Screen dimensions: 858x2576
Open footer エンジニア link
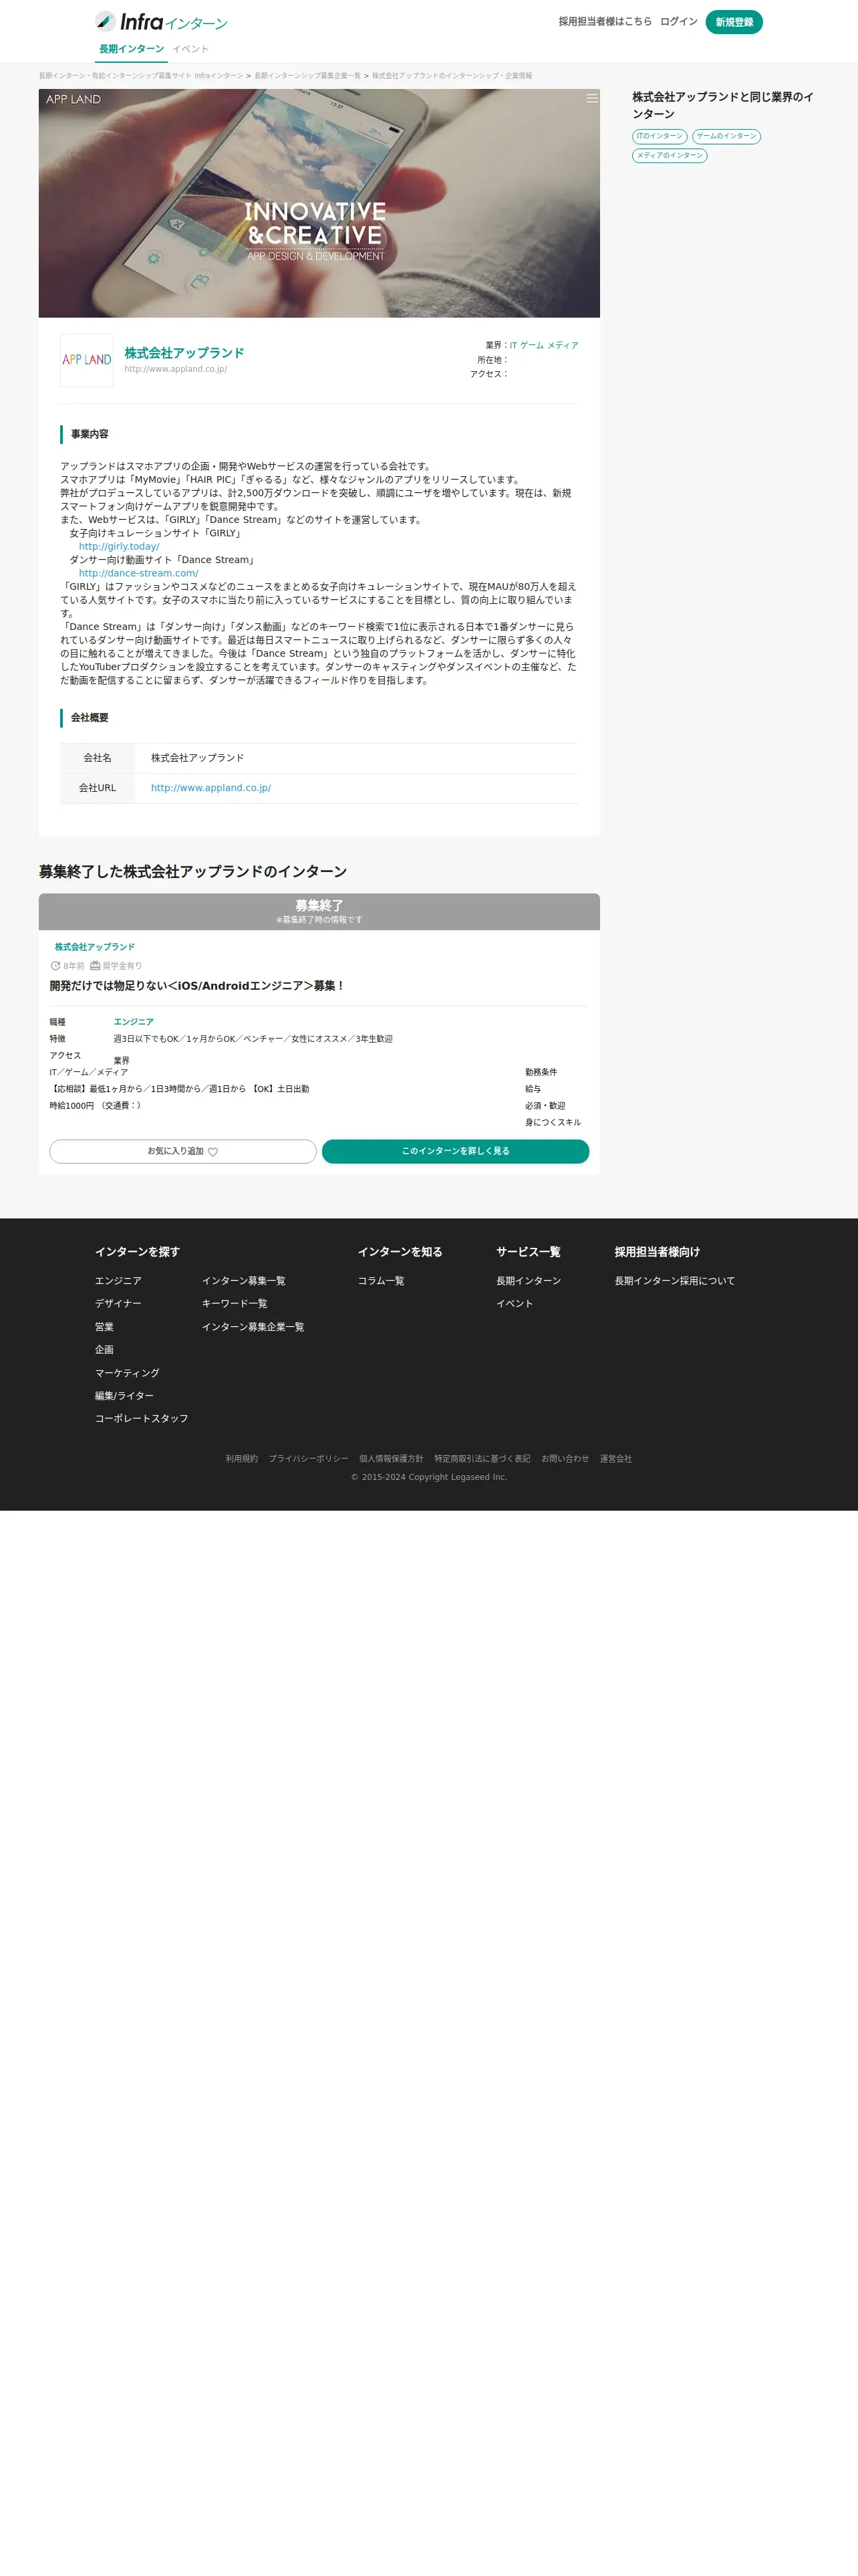point(118,1281)
